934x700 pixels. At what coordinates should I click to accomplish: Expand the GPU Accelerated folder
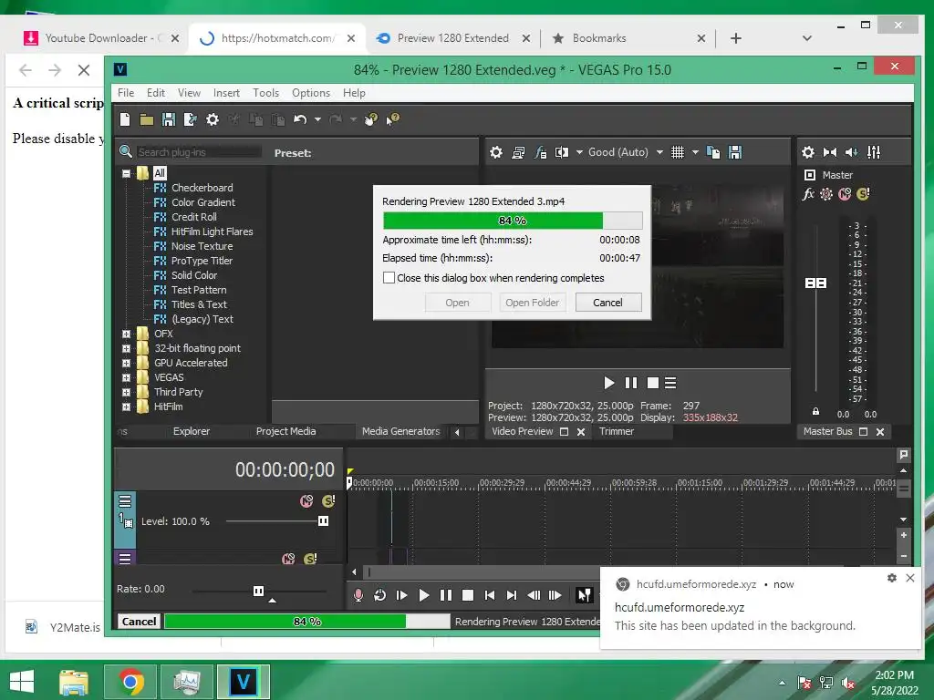126,363
